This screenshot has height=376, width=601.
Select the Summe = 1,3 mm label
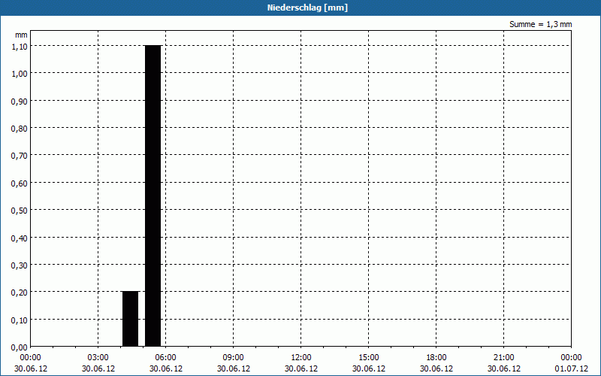coord(540,24)
